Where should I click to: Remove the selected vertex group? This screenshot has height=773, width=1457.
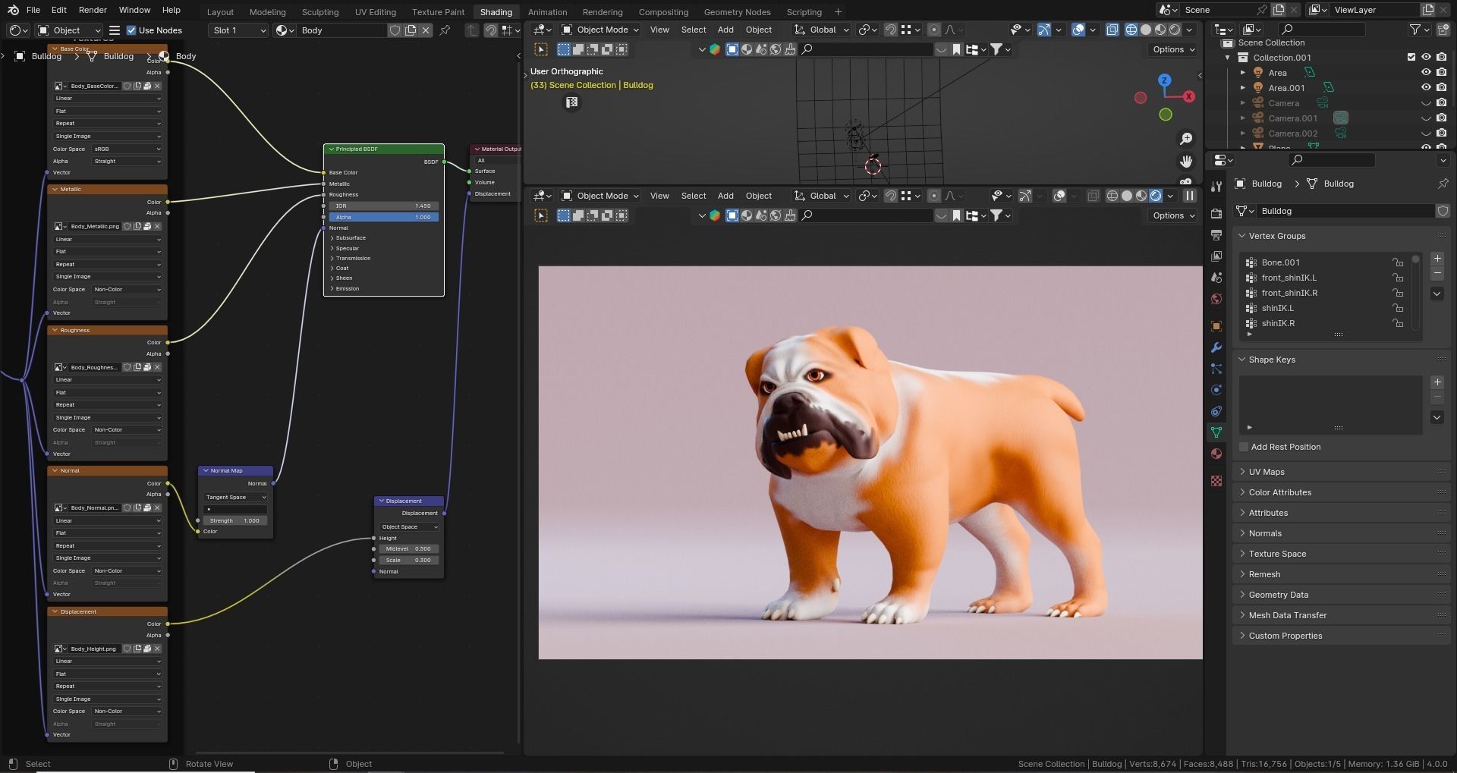click(x=1437, y=273)
